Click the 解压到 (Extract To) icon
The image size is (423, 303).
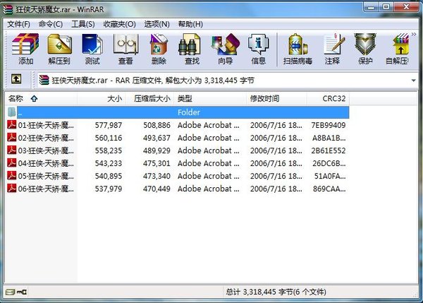pos(59,49)
